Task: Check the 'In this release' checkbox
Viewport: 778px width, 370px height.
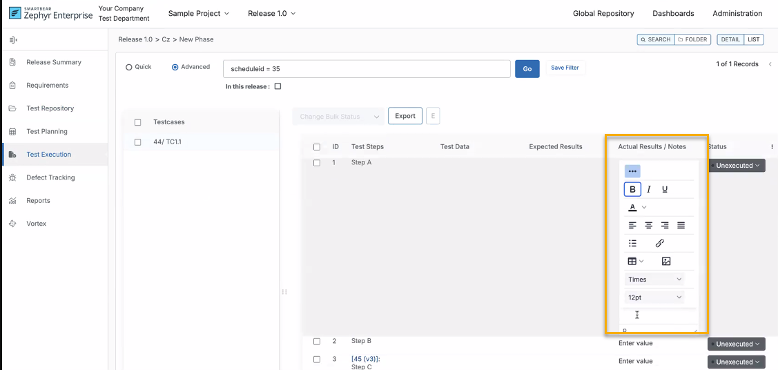Action: click(278, 86)
